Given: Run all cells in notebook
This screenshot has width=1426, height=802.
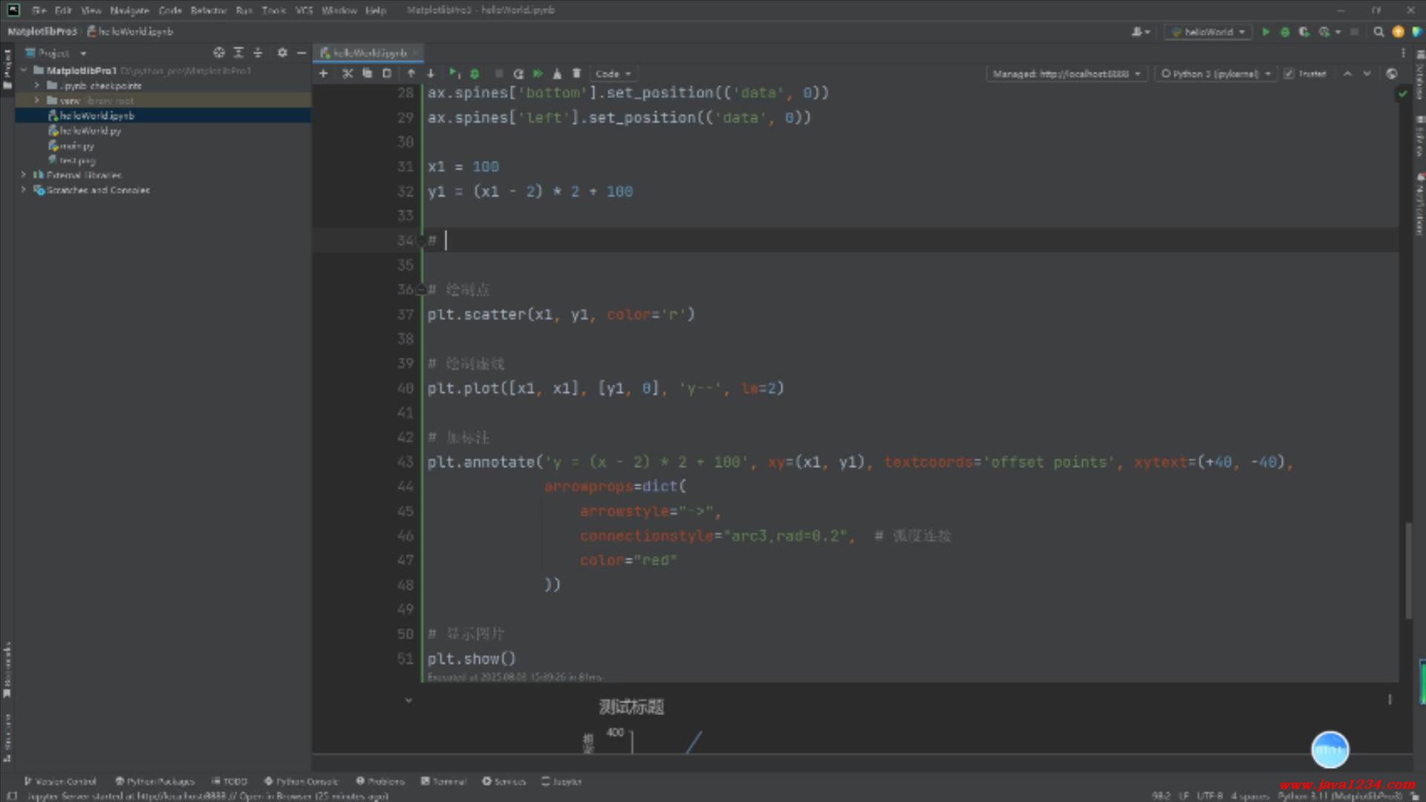Looking at the screenshot, I should tap(538, 74).
